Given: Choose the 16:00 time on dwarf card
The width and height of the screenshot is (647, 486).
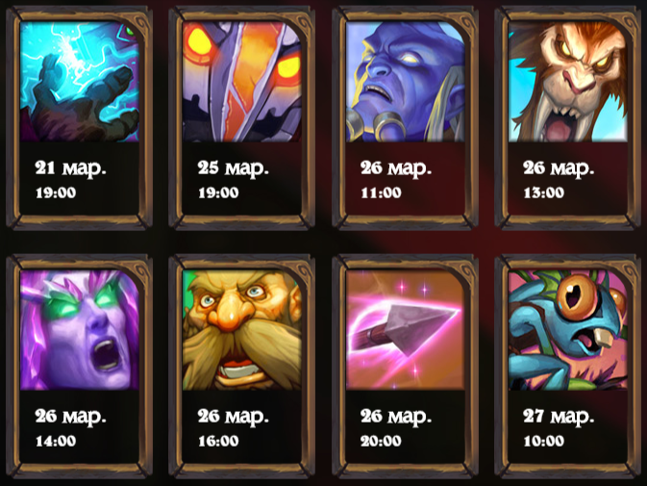Looking at the screenshot, I should 218,441.
